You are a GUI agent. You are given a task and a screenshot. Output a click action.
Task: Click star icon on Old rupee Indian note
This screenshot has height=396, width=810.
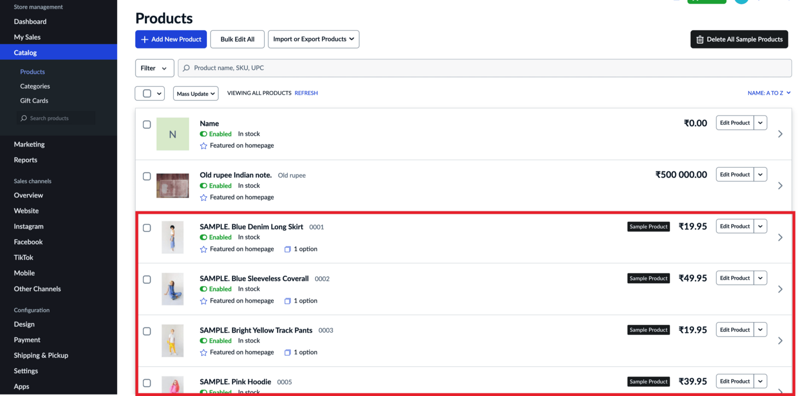[204, 197]
